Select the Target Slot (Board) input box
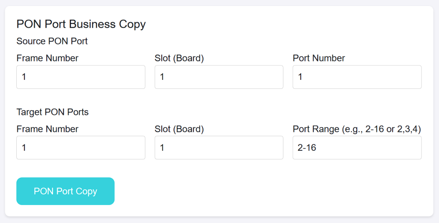 pyautogui.click(x=219, y=148)
